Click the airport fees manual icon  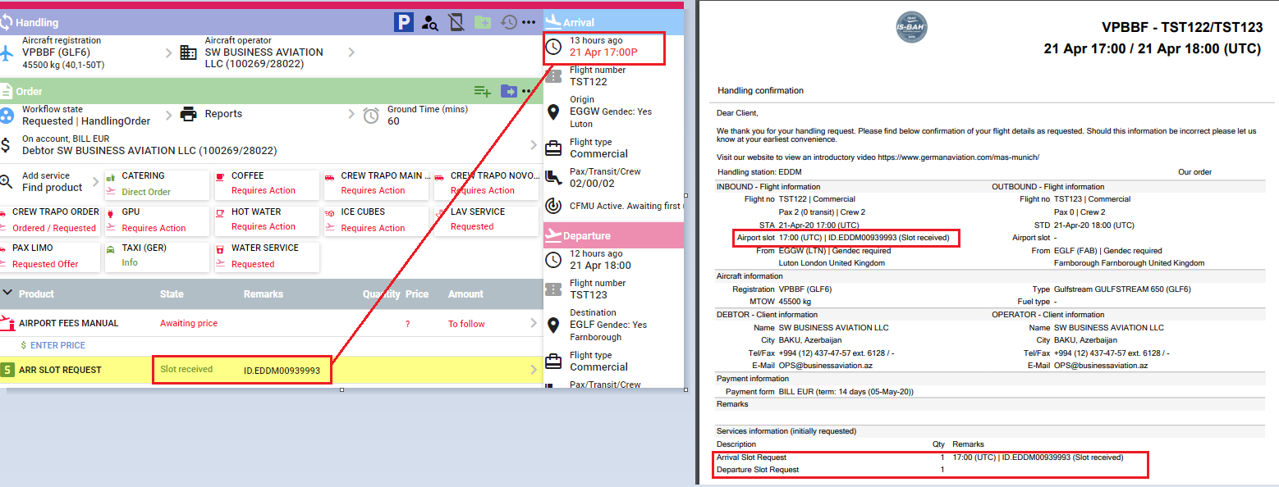coord(7,323)
